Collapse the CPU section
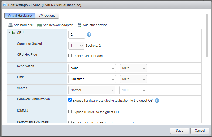 (9, 33)
